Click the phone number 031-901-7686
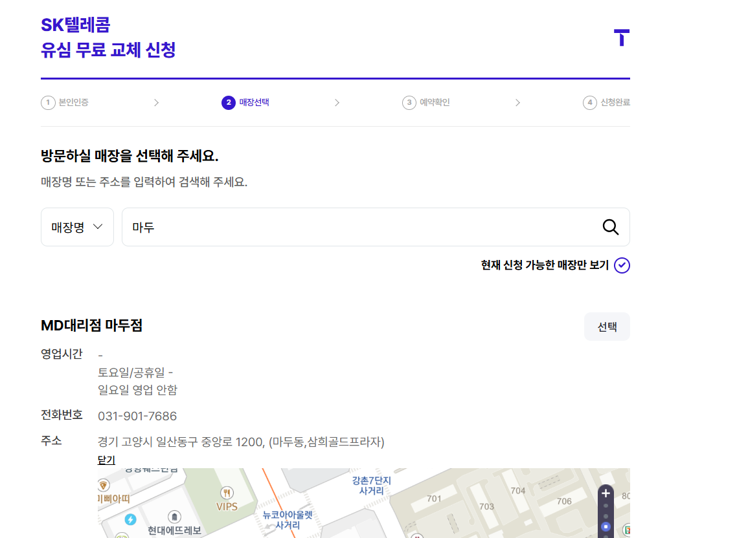 [137, 416]
